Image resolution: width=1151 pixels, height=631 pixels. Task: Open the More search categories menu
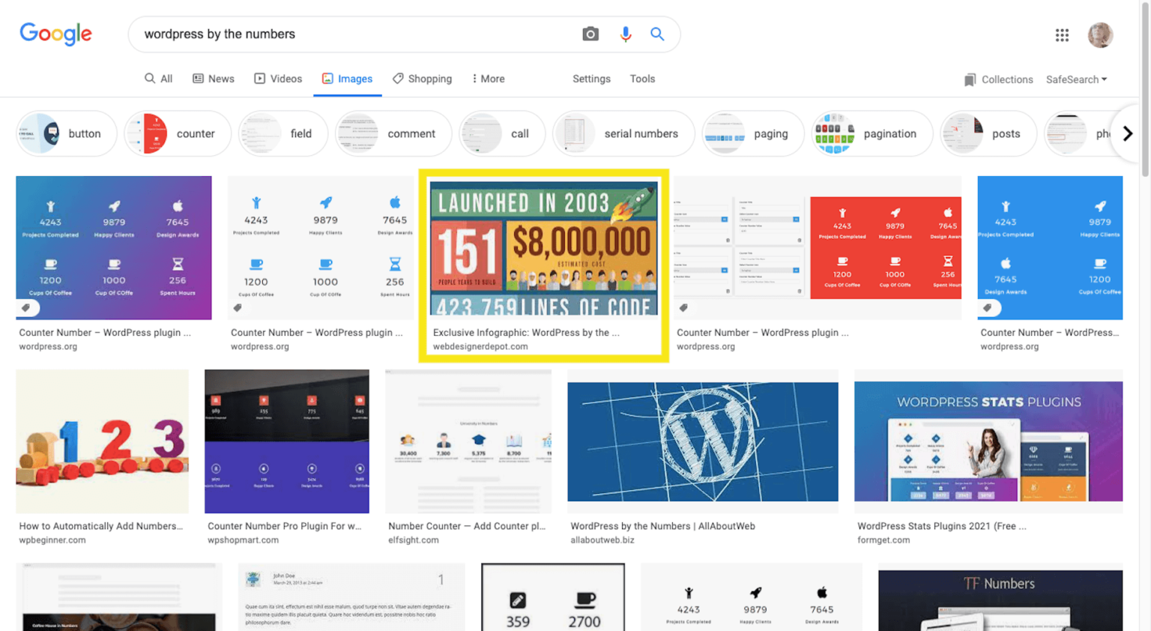(488, 79)
